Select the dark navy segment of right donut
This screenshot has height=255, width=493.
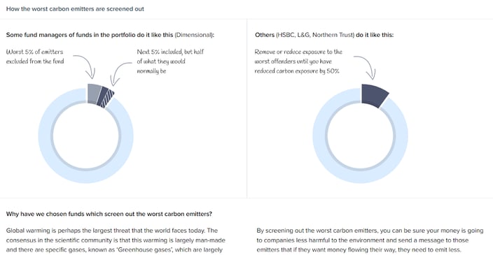point(373,95)
